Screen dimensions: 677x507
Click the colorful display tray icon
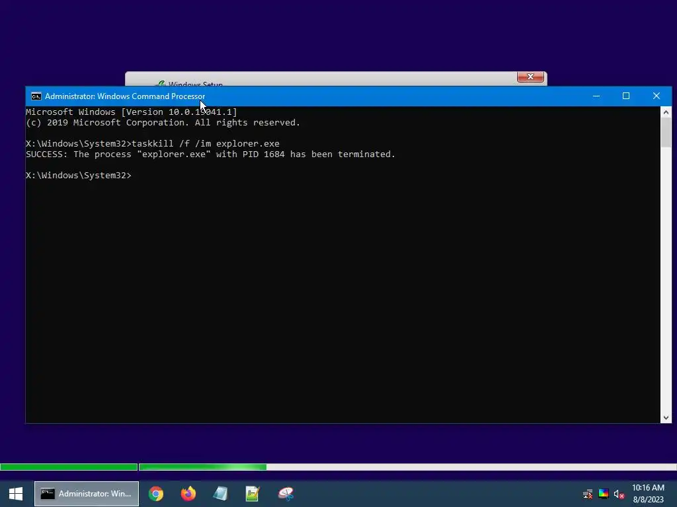(604, 494)
